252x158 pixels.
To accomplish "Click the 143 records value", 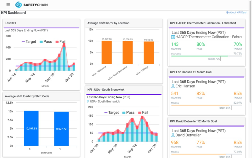I will click(x=175, y=44).
